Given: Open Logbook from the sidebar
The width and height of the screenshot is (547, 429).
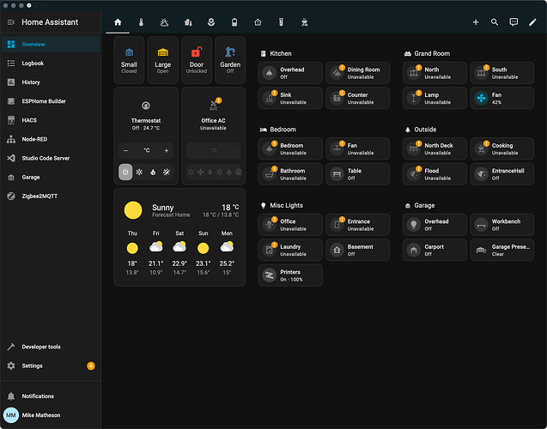Looking at the screenshot, I should point(51,63).
